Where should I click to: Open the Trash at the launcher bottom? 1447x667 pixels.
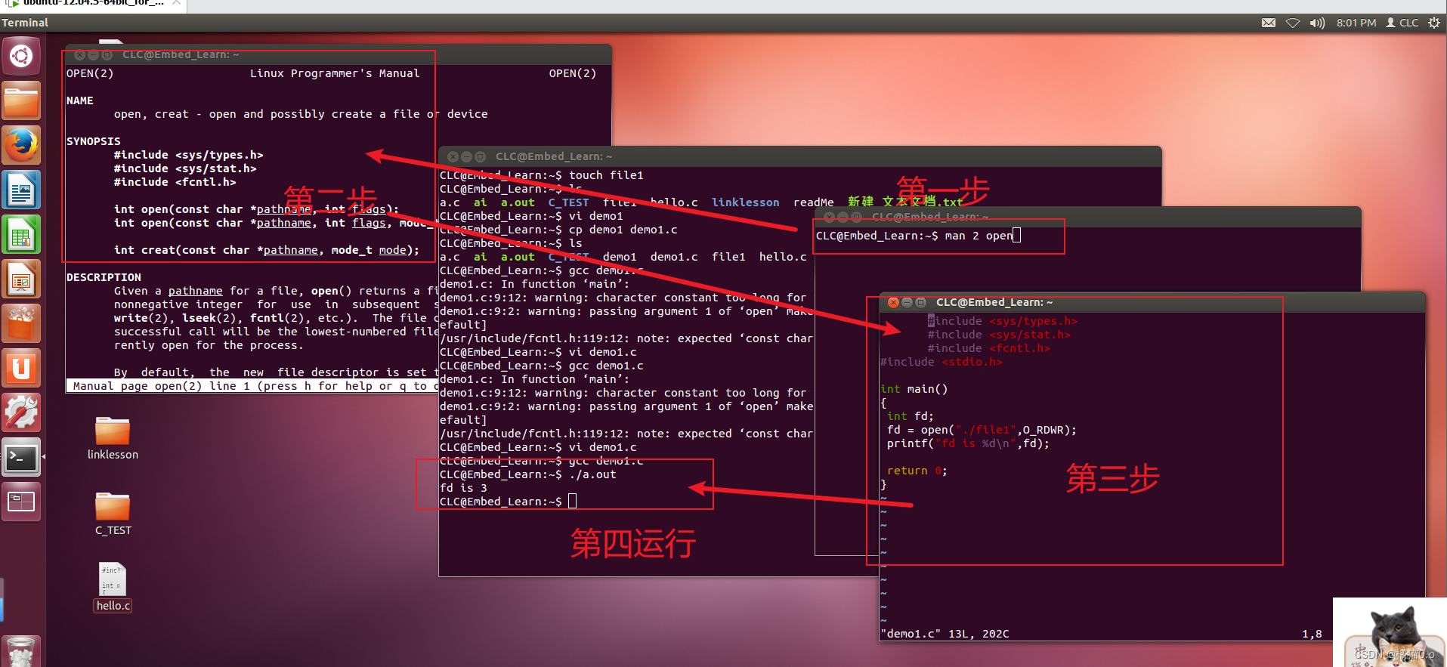(21, 651)
